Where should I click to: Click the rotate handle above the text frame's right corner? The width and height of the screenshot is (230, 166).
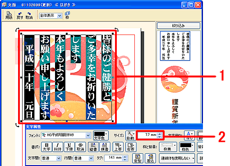117,30
